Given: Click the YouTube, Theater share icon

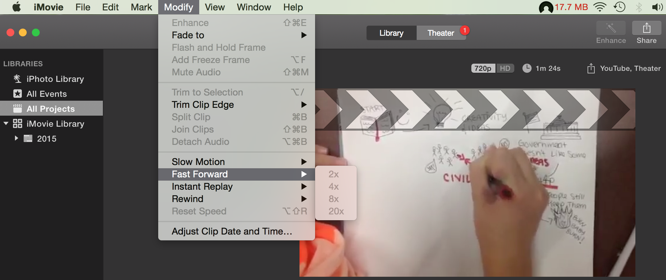Looking at the screenshot, I should click(591, 69).
